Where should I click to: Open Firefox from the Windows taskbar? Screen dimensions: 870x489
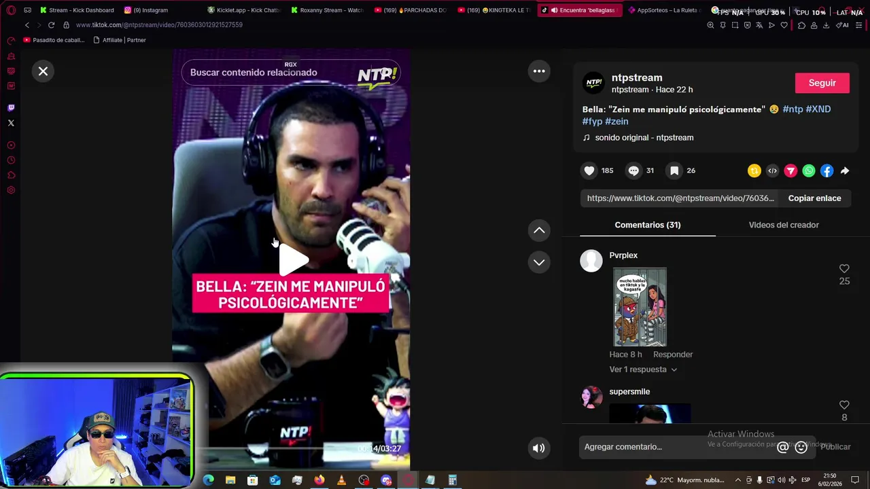click(319, 480)
